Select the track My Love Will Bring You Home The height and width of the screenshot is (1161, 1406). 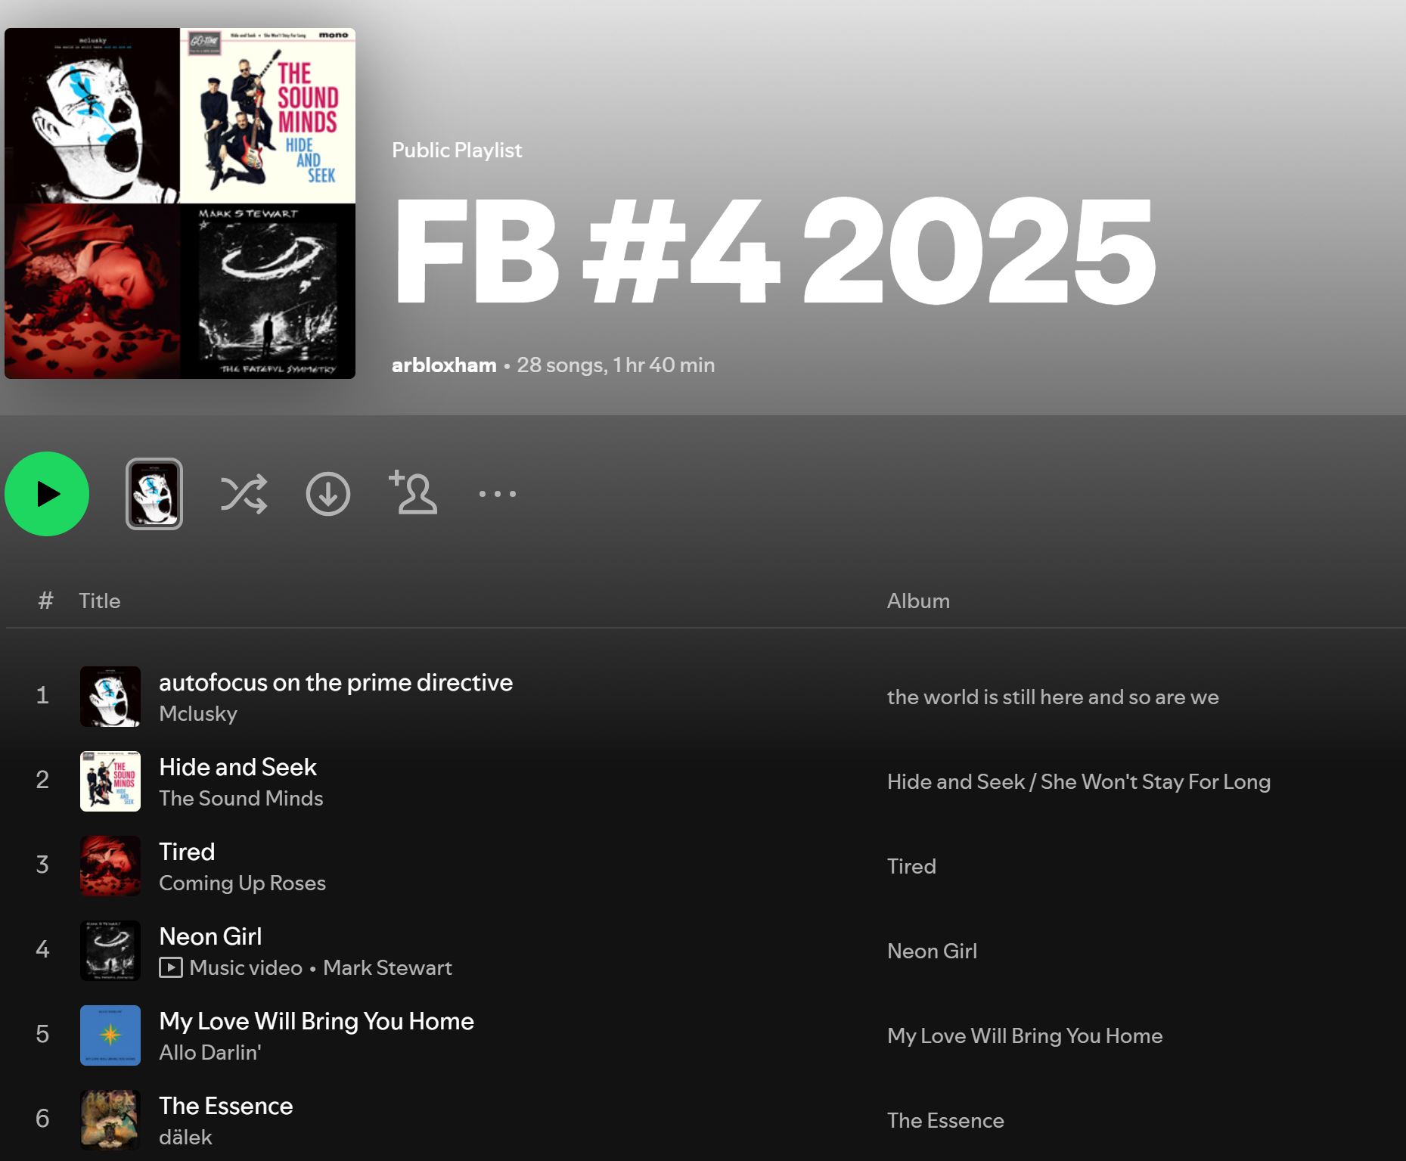316,1022
